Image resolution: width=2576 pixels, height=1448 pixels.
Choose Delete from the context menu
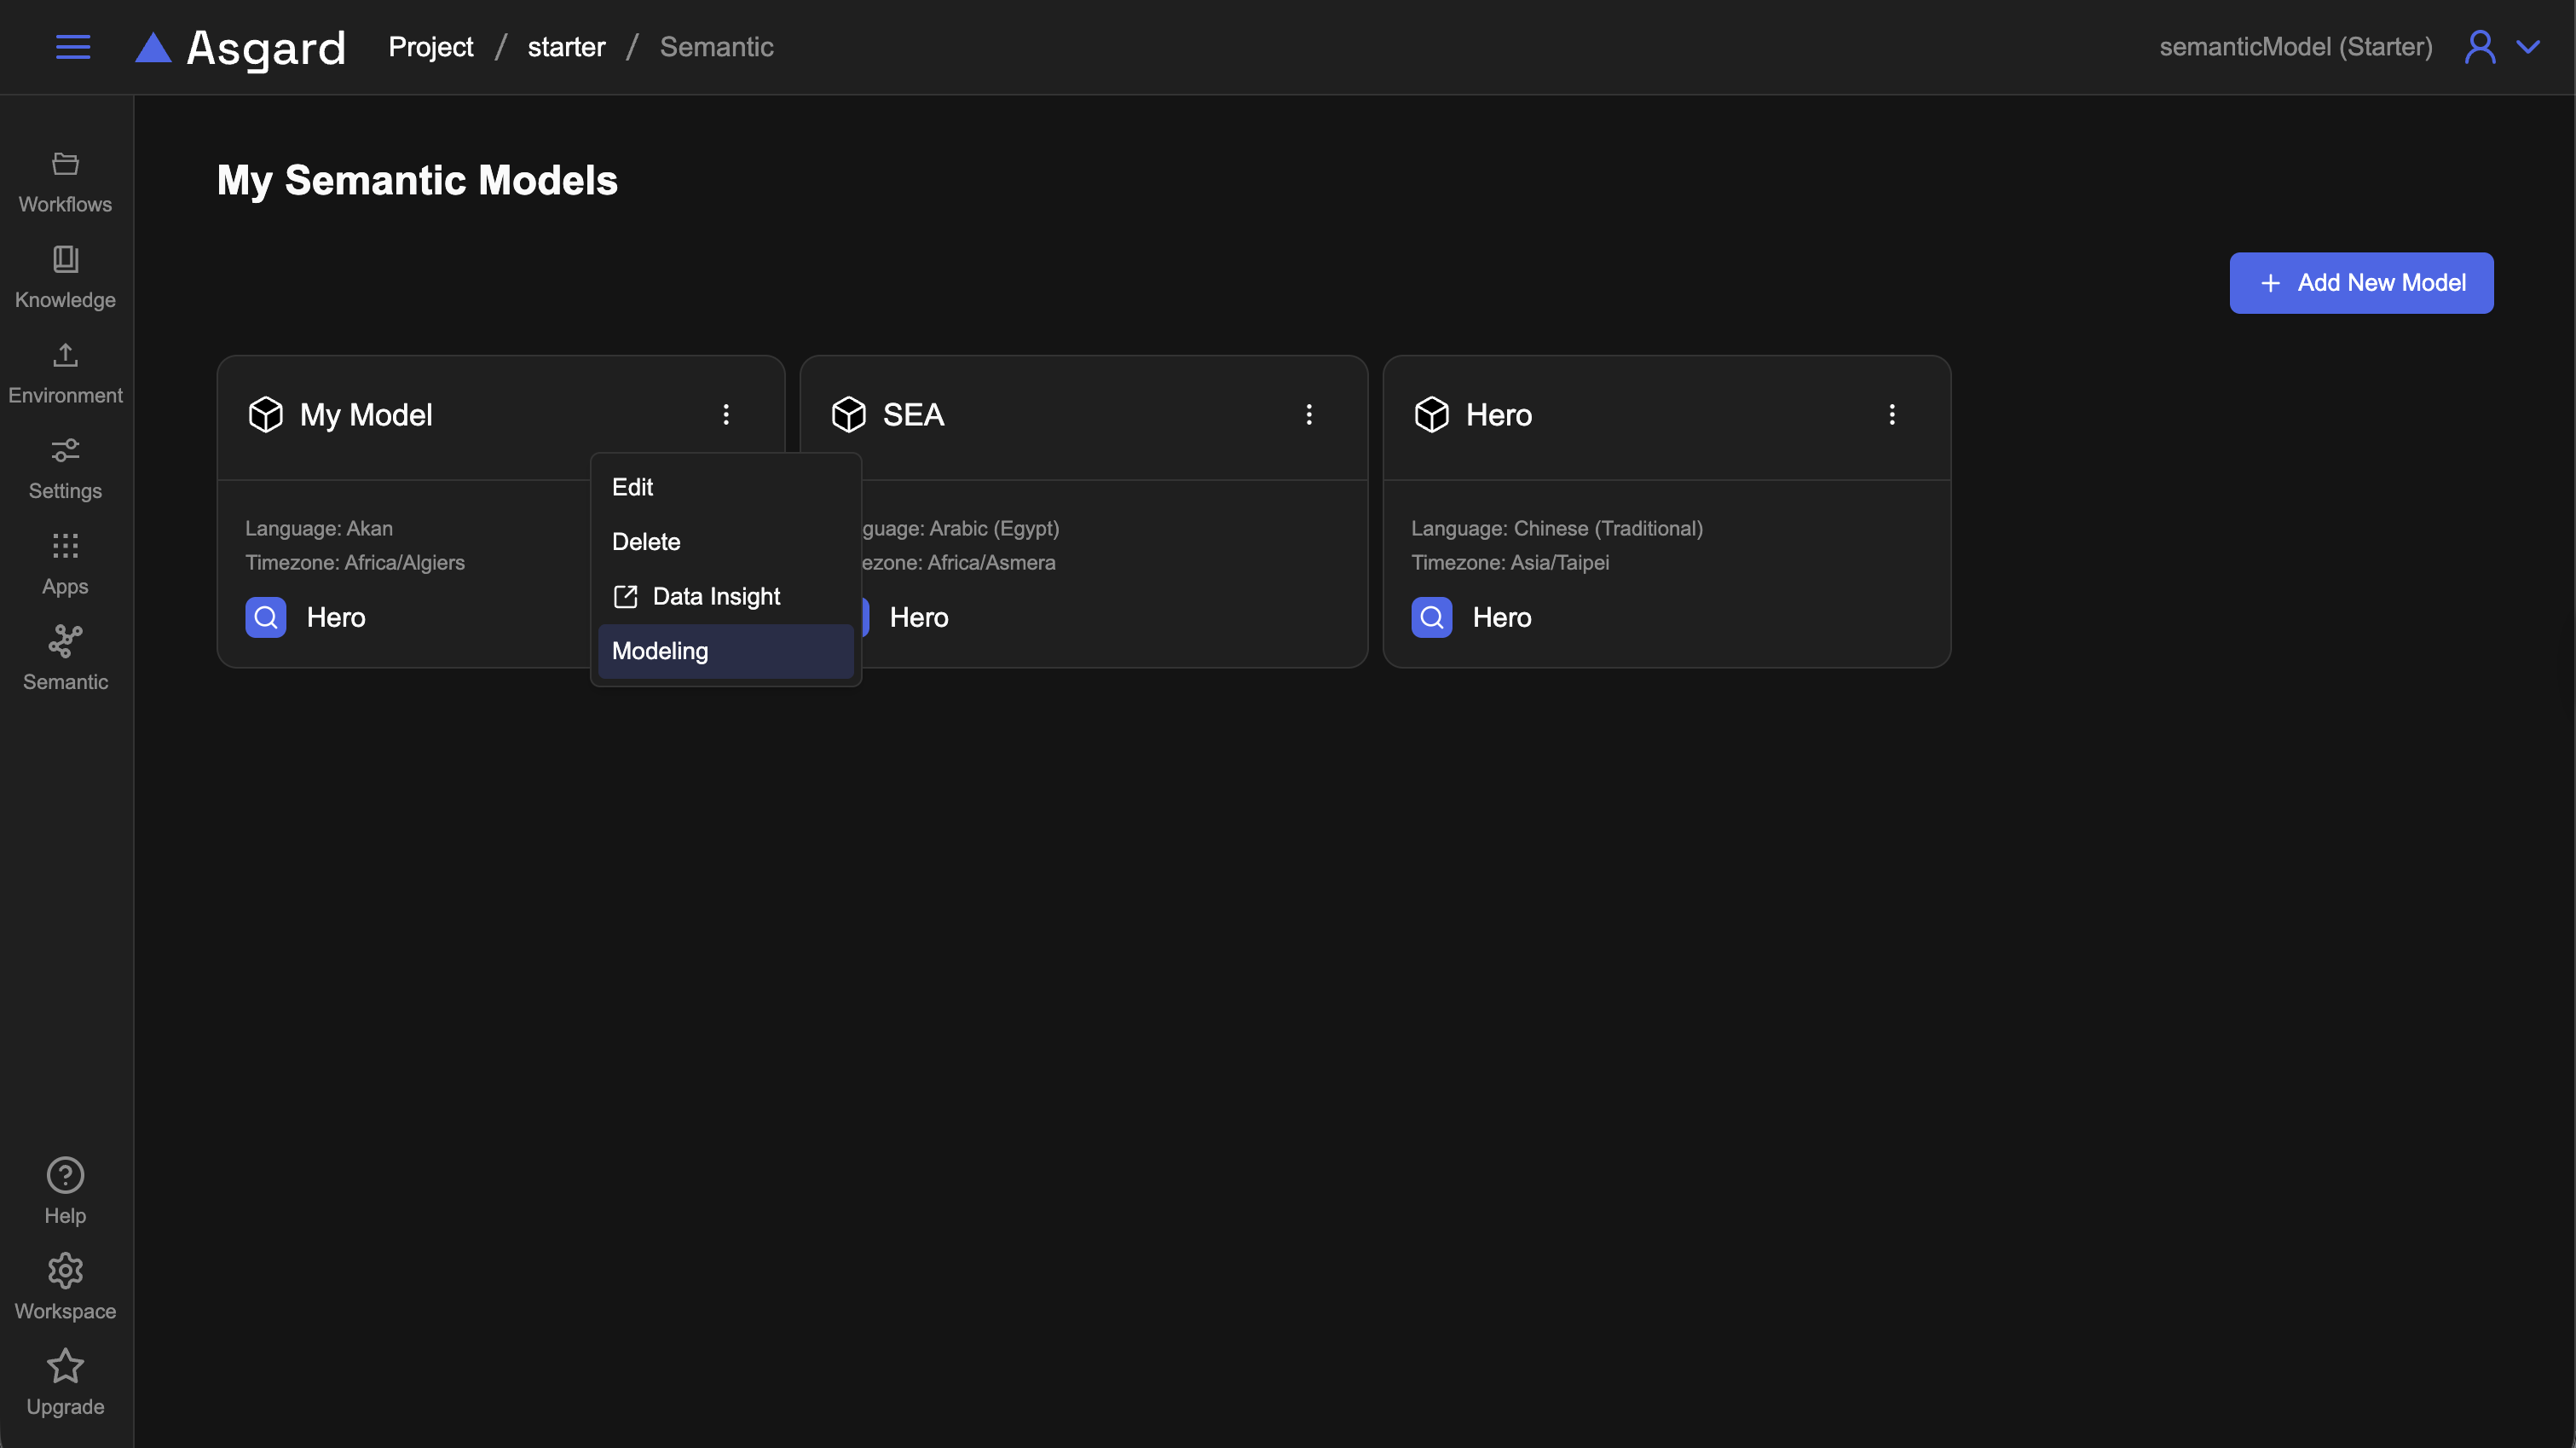[x=646, y=542]
